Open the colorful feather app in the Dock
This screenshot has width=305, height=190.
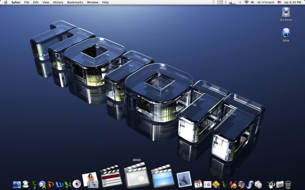point(224,184)
